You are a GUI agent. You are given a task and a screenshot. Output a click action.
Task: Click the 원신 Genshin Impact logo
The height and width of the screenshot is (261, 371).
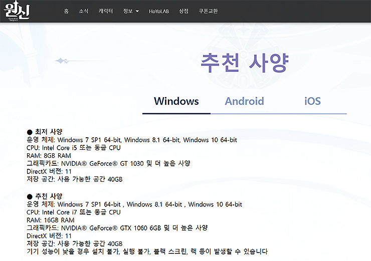17,11
